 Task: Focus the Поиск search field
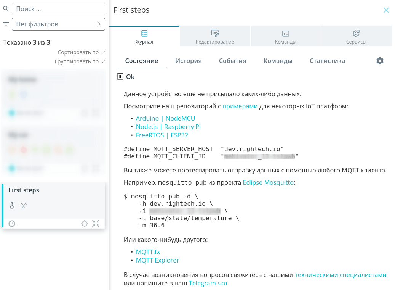(x=58, y=9)
